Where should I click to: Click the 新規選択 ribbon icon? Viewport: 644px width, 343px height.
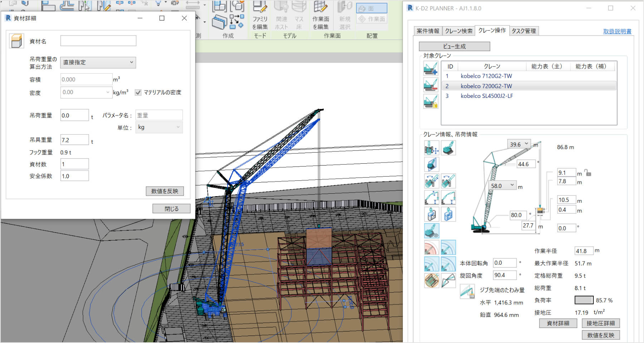pos(345,16)
